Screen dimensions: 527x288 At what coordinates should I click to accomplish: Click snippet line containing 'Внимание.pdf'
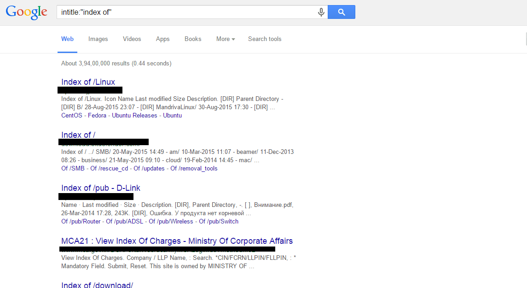pyautogui.click(x=178, y=205)
